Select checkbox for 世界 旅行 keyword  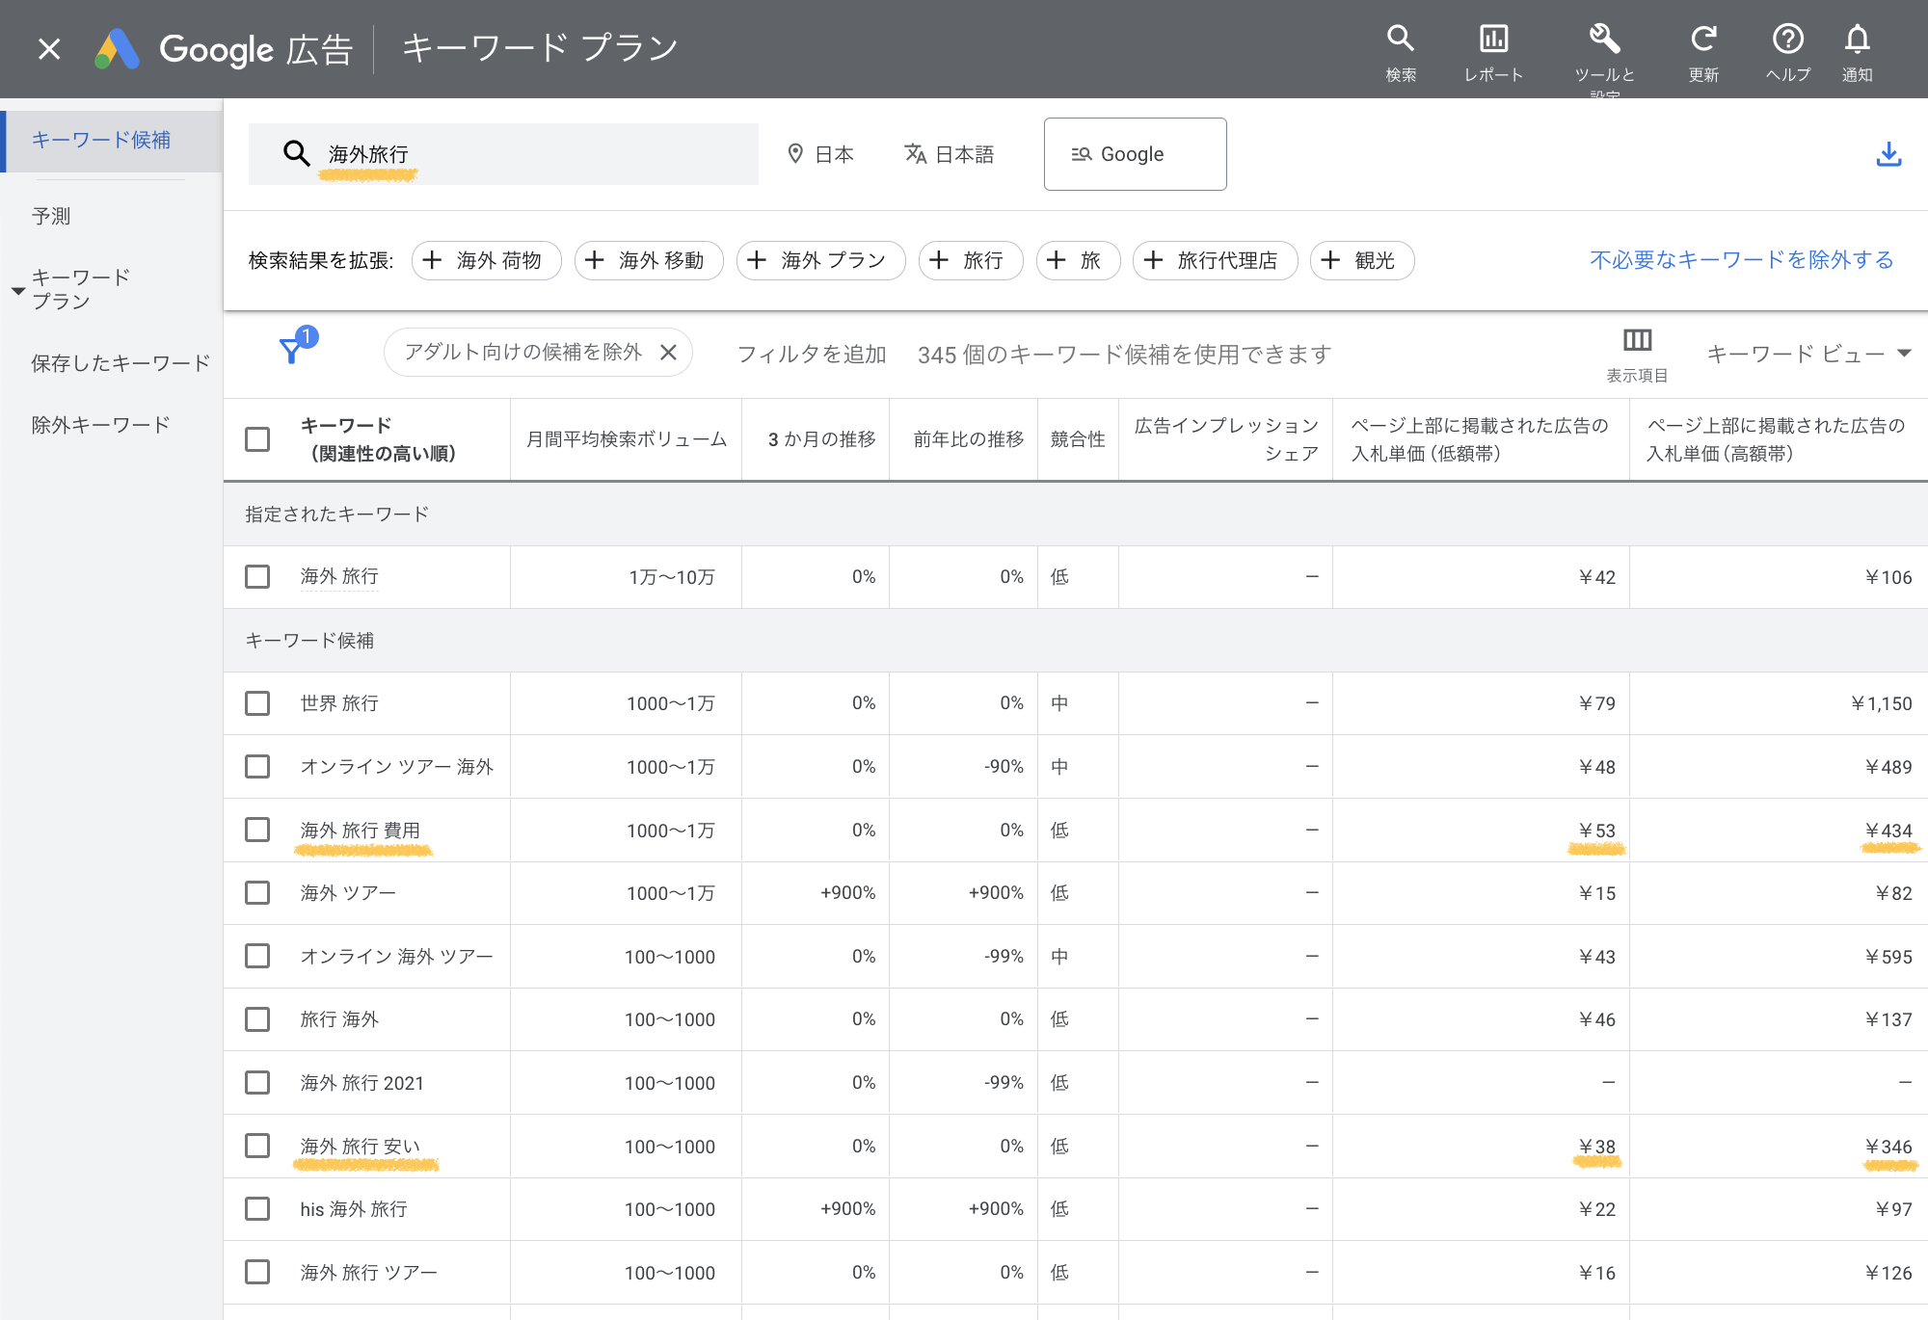coord(257,703)
